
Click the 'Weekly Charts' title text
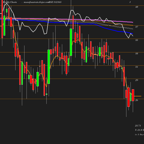10,2
